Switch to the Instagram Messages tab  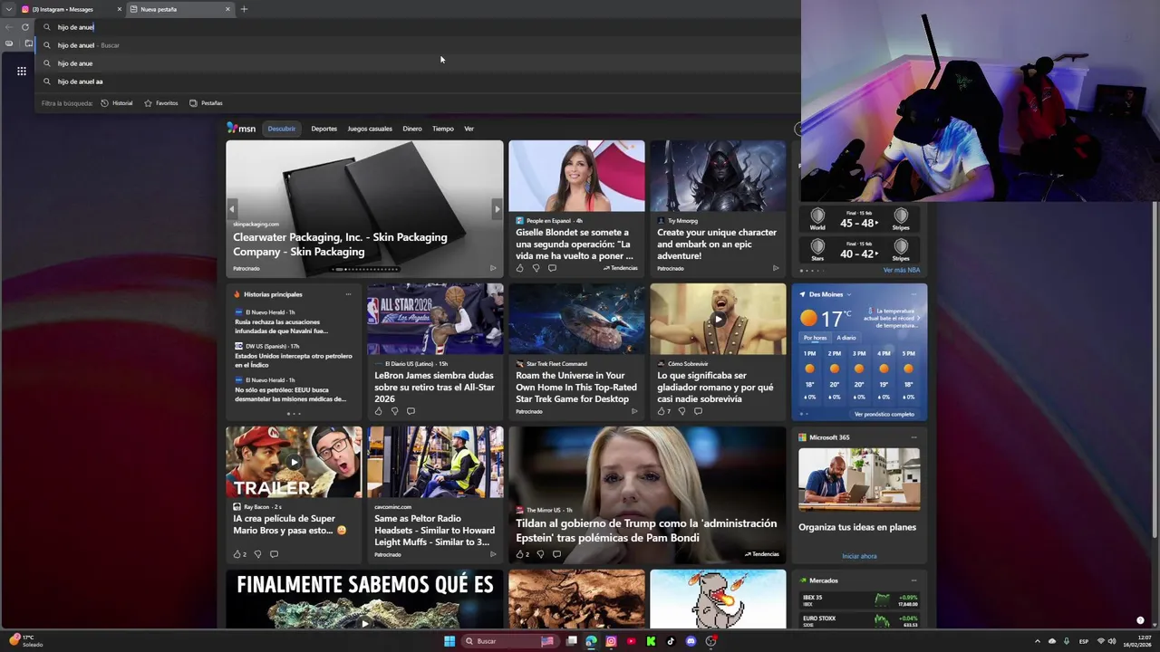point(70,9)
